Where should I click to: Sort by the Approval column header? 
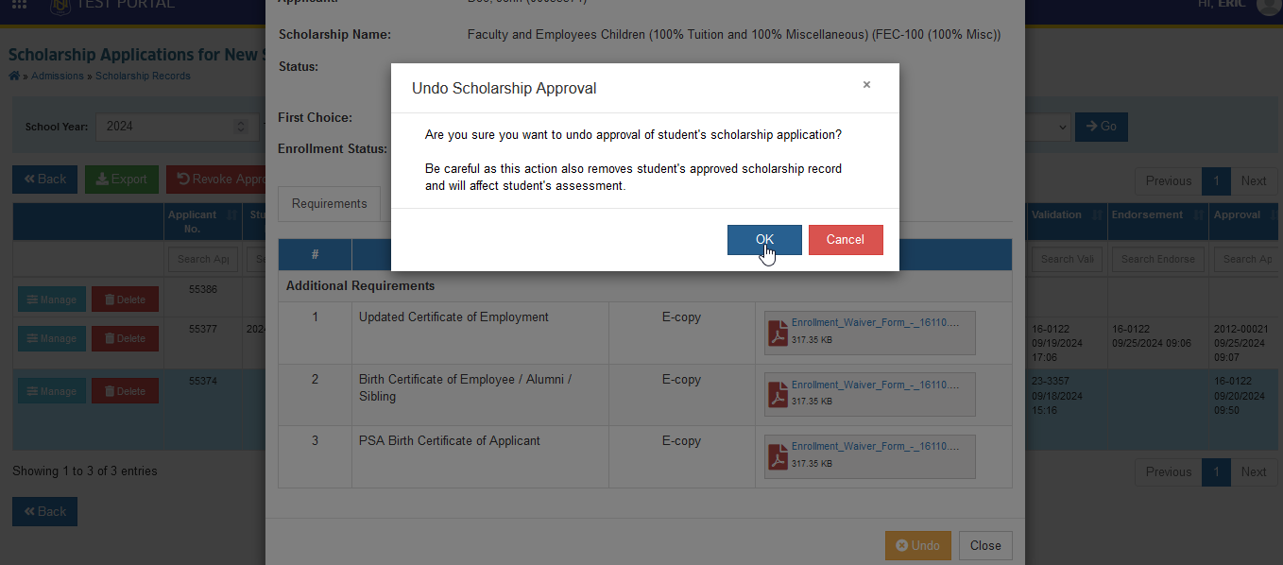pos(1245,221)
